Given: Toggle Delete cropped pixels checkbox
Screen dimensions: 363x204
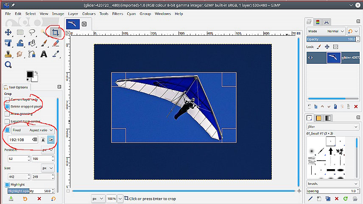Looking at the screenshot, I should (7, 107).
